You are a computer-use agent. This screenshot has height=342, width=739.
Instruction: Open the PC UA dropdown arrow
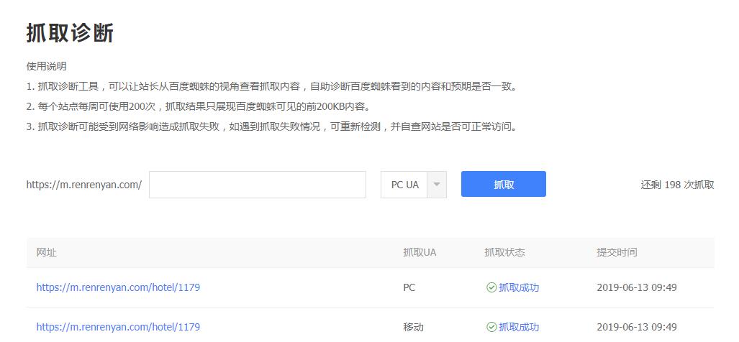click(x=437, y=185)
